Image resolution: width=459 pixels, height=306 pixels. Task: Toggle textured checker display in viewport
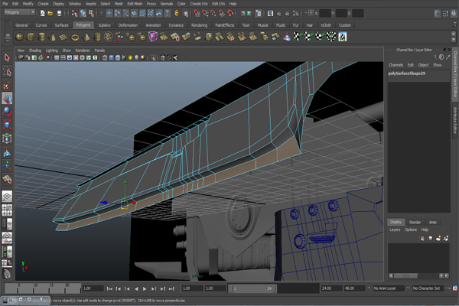click(x=124, y=57)
